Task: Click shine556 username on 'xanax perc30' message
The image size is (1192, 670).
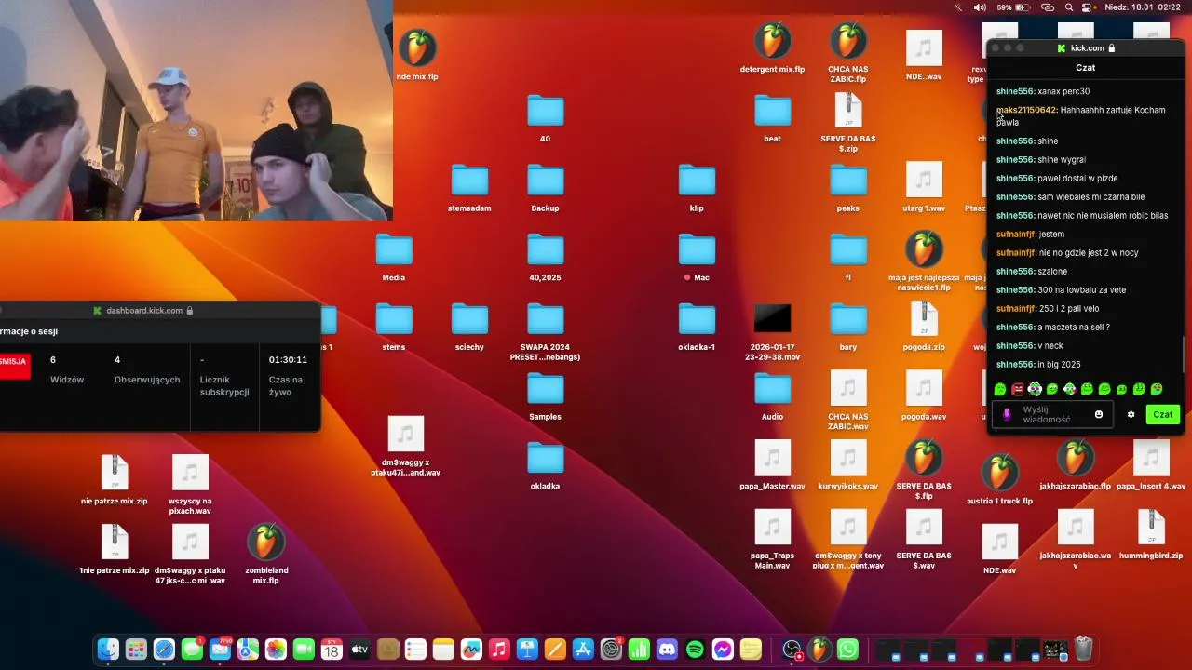Action: pyautogui.click(x=1015, y=91)
